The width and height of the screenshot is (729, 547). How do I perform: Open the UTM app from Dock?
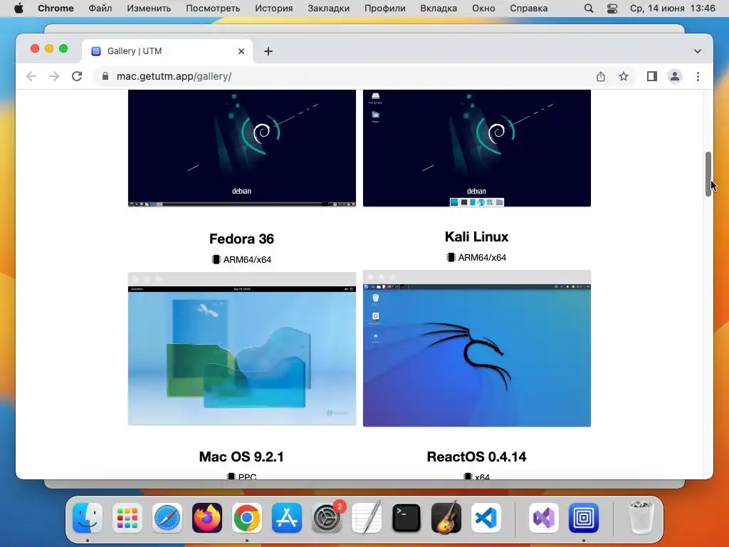pos(584,518)
